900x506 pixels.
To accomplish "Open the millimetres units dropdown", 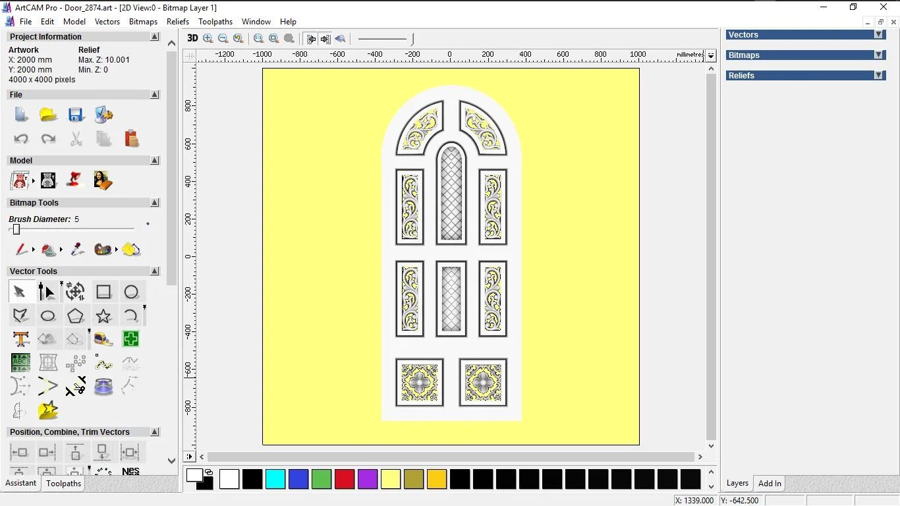I will [x=711, y=55].
